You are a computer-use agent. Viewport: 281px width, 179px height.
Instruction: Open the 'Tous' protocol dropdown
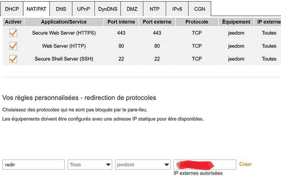[x=90, y=165]
